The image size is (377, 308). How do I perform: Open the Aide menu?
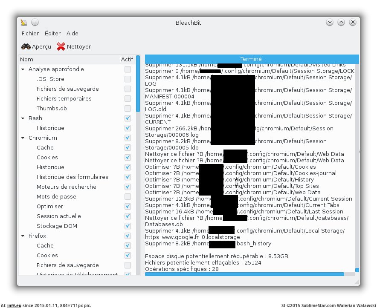(x=72, y=33)
